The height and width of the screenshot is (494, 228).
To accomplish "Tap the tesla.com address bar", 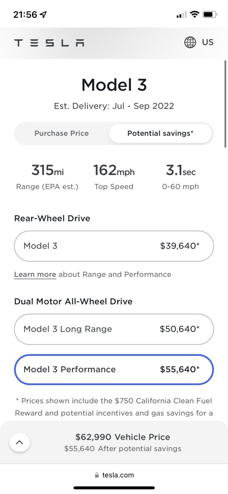I will click(114, 475).
